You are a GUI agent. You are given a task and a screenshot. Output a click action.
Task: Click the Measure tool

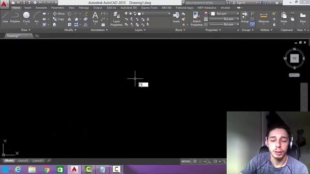click(263, 17)
